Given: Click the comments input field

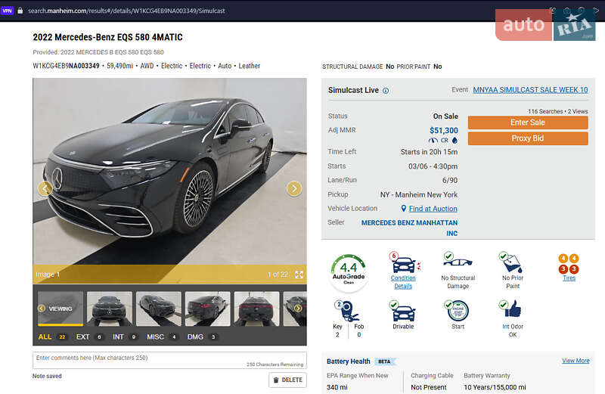Looking at the screenshot, I should pos(169,360).
